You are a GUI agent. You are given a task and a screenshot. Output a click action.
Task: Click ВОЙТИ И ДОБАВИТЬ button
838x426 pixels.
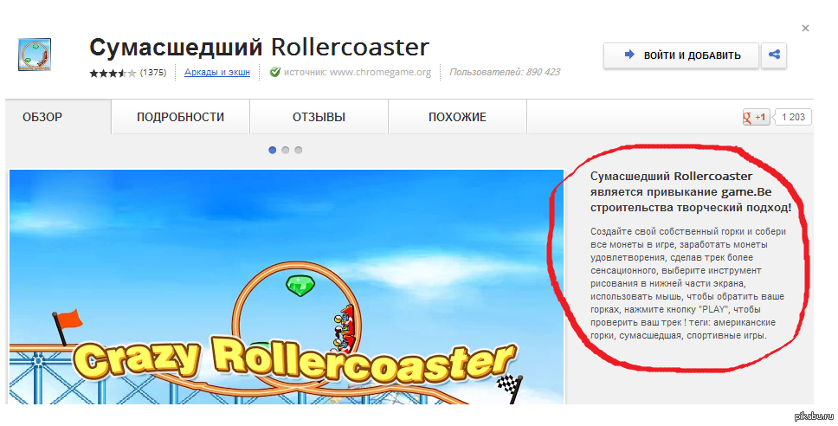[x=681, y=55]
